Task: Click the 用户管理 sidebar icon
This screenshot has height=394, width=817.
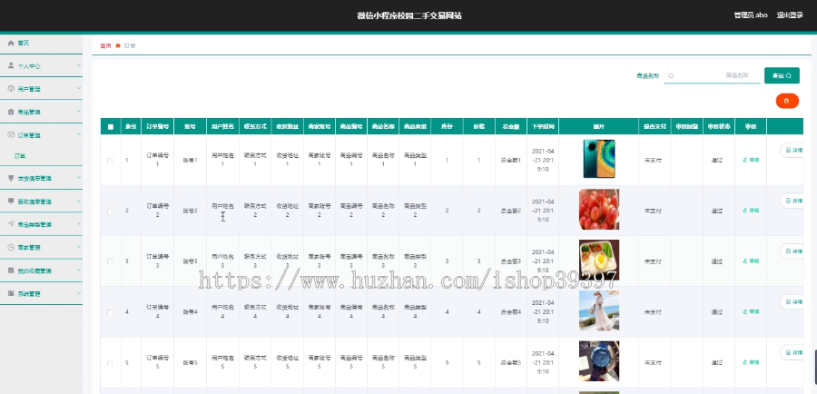Action: [x=11, y=89]
